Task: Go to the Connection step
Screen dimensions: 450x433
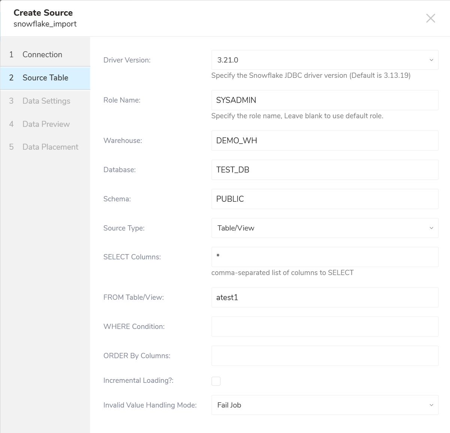Action: (x=42, y=55)
